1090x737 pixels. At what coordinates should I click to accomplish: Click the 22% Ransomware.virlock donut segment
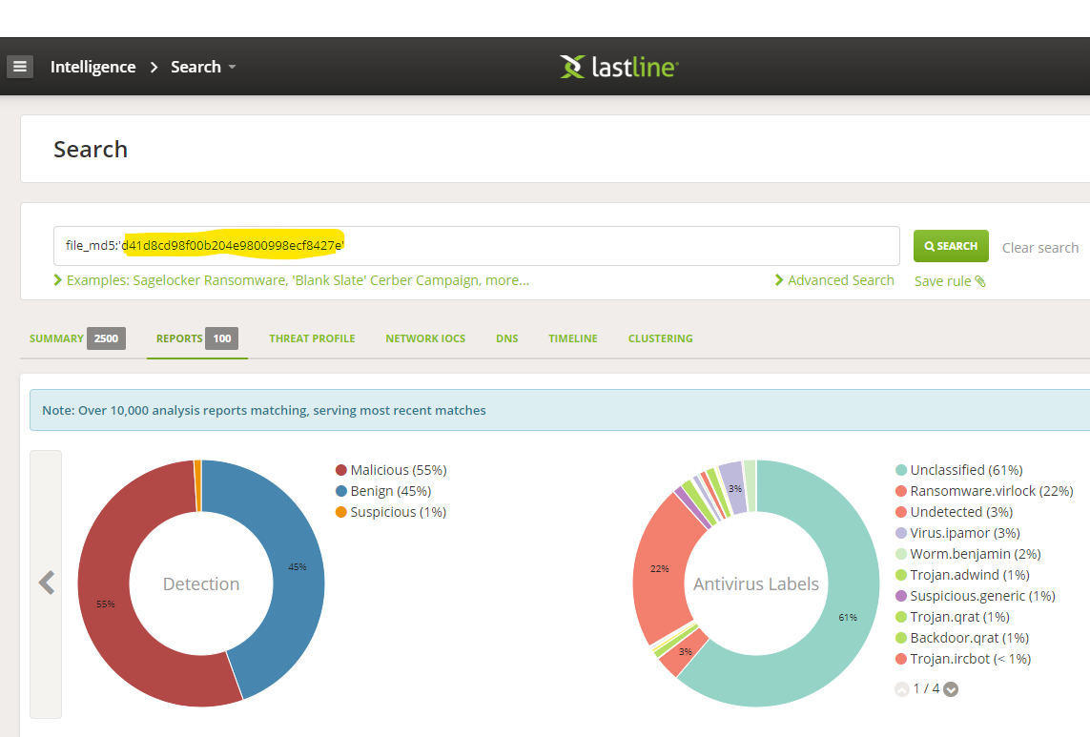(x=659, y=568)
